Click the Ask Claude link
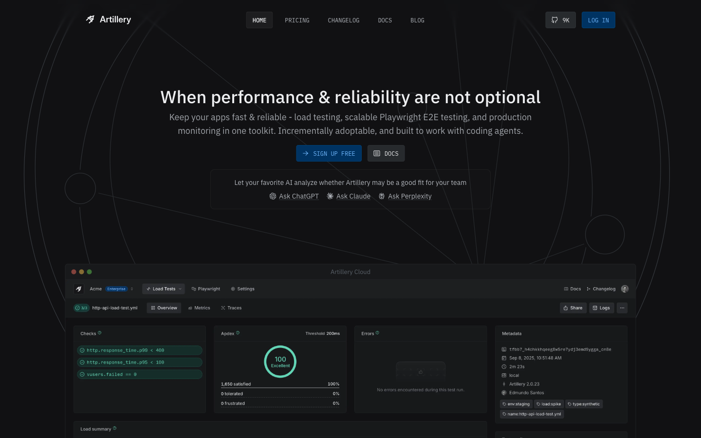Screen dimensions: 701x438 coord(353,196)
